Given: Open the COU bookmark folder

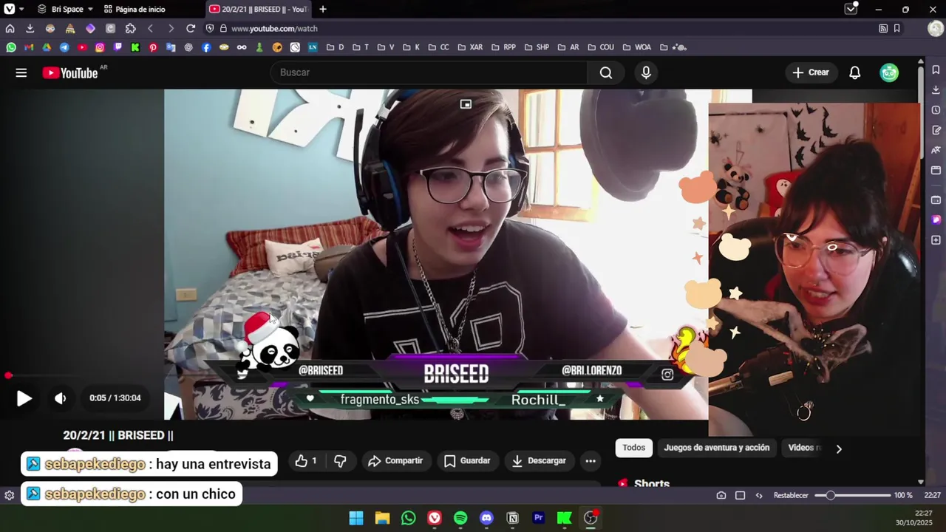Looking at the screenshot, I should tap(600, 47).
